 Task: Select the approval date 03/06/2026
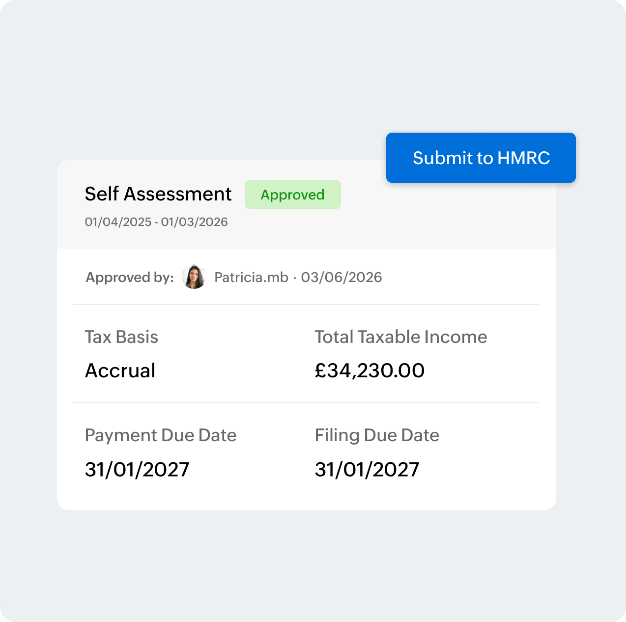pyautogui.click(x=341, y=277)
